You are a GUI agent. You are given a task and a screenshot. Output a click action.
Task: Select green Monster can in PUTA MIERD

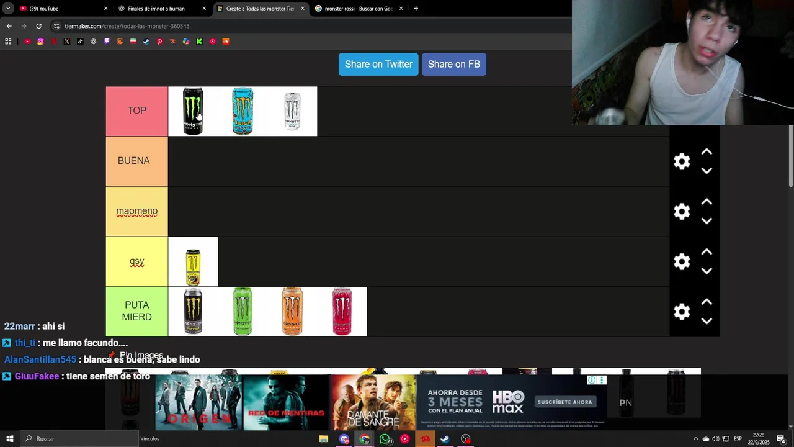[x=243, y=312]
